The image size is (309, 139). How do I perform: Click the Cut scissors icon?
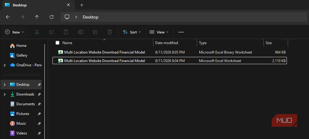[x=37, y=32]
